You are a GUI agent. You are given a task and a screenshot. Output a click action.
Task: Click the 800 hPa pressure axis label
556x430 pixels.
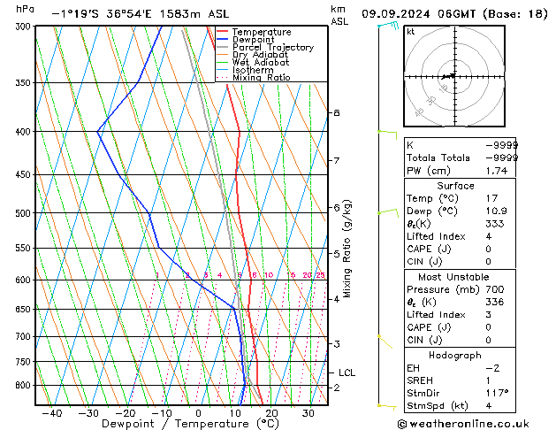(x=25, y=385)
